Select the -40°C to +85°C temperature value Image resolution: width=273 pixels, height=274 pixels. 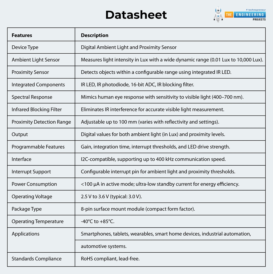tap(98, 221)
